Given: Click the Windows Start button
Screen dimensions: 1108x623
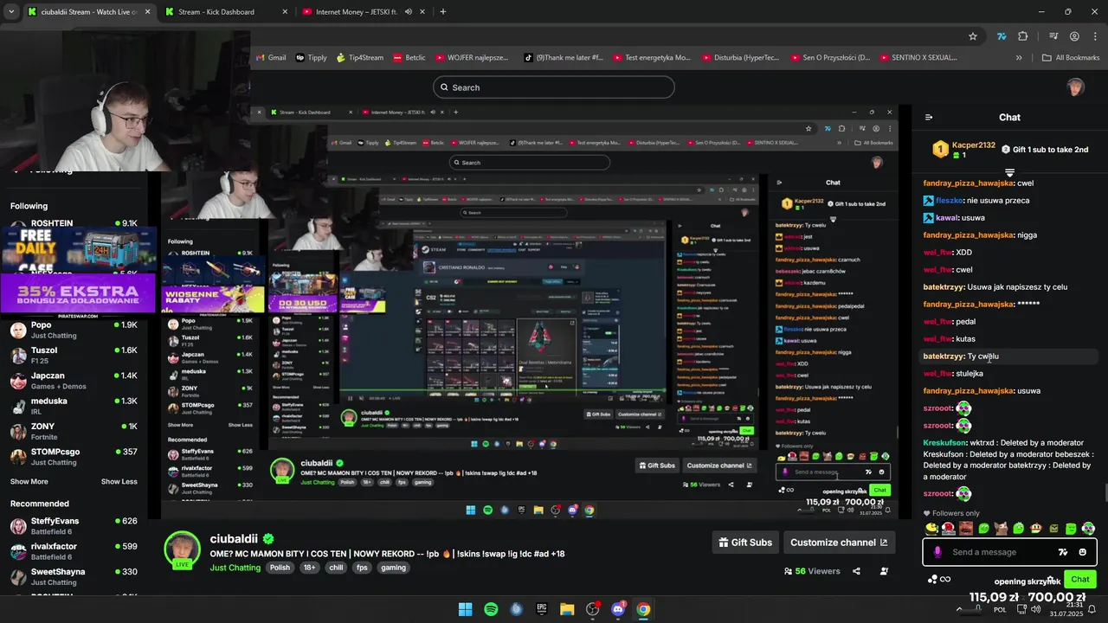Looking at the screenshot, I should coord(466,609).
